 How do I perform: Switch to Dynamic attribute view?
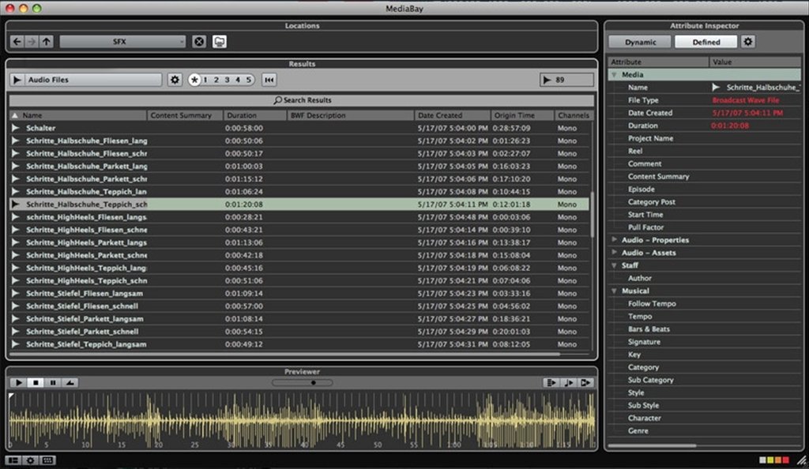coord(640,43)
